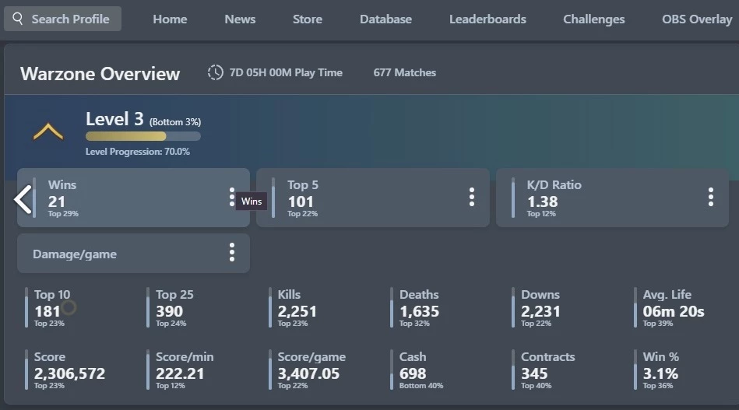Viewport: 739px width, 410px height.
Task: Open the News section
Action: tap(240, 19)
